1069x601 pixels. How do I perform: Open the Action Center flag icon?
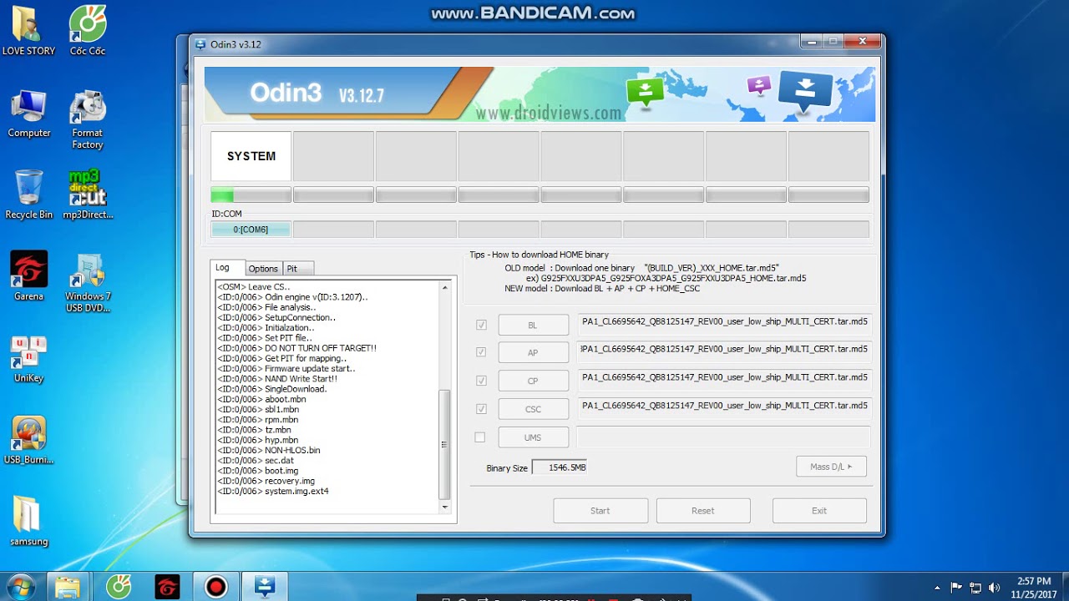point(956,588)
